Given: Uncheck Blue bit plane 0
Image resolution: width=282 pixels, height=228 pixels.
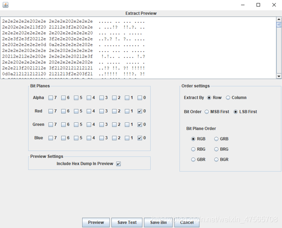Looking at the screenshot, I should [x=140, y=138].
